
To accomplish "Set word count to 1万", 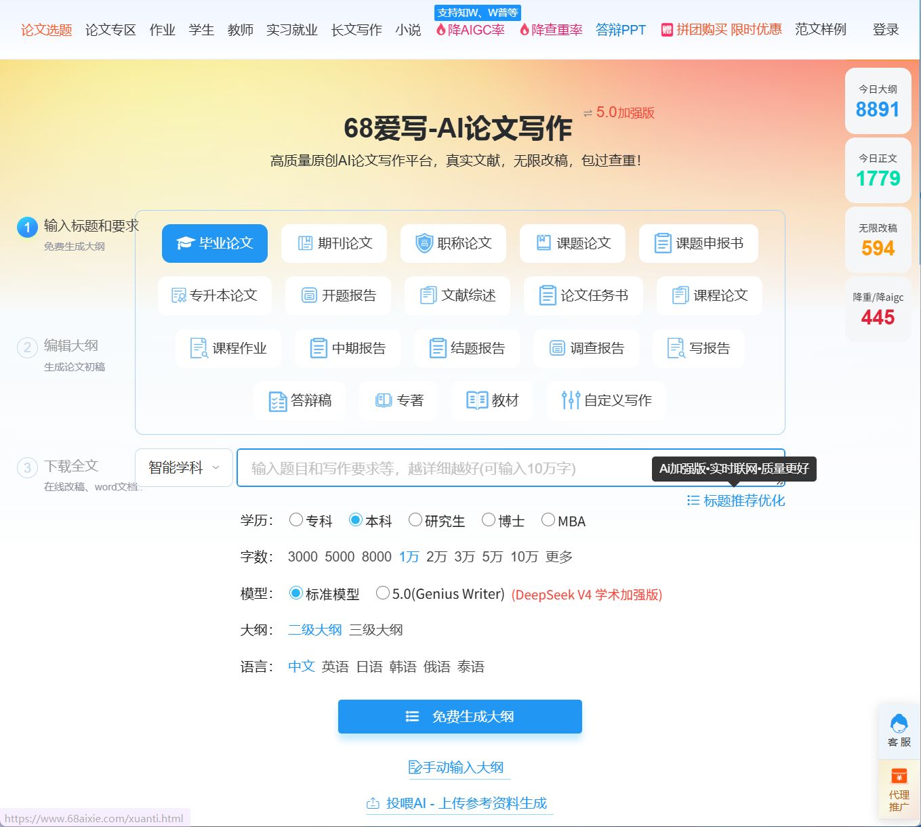I will coord(409,557).
